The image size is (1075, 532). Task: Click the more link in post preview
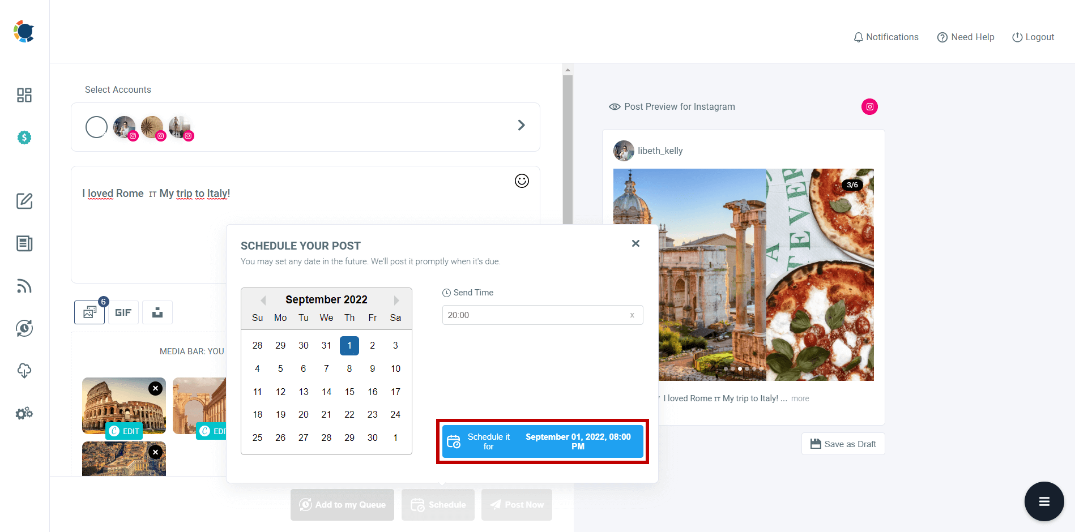tap(800, 398)
